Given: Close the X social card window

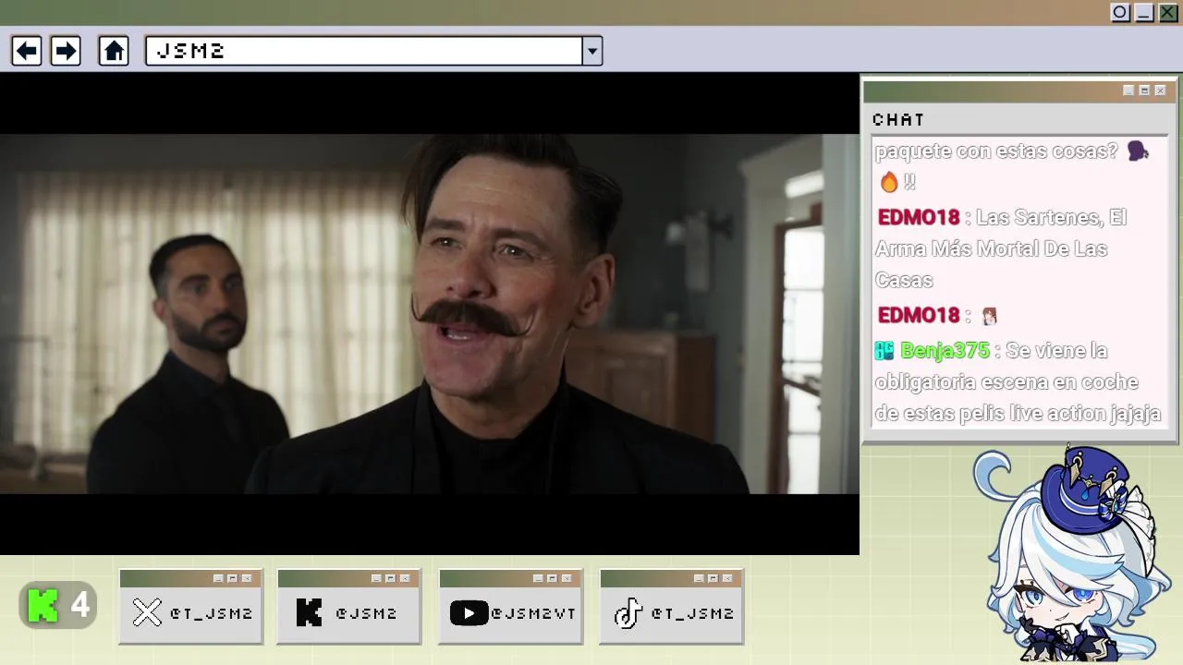Looking at the screenshot, I should click(x=247, y=578).
